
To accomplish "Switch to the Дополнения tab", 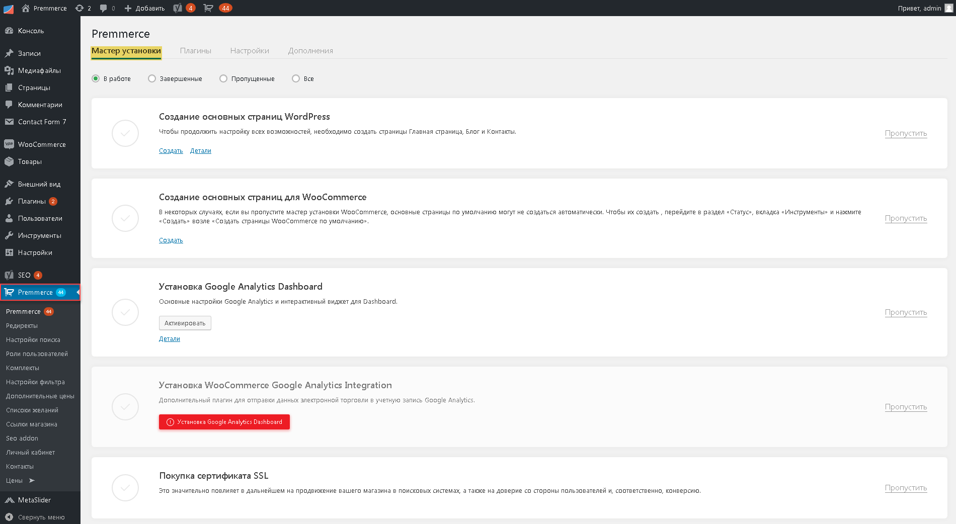I will coord(310,51).
